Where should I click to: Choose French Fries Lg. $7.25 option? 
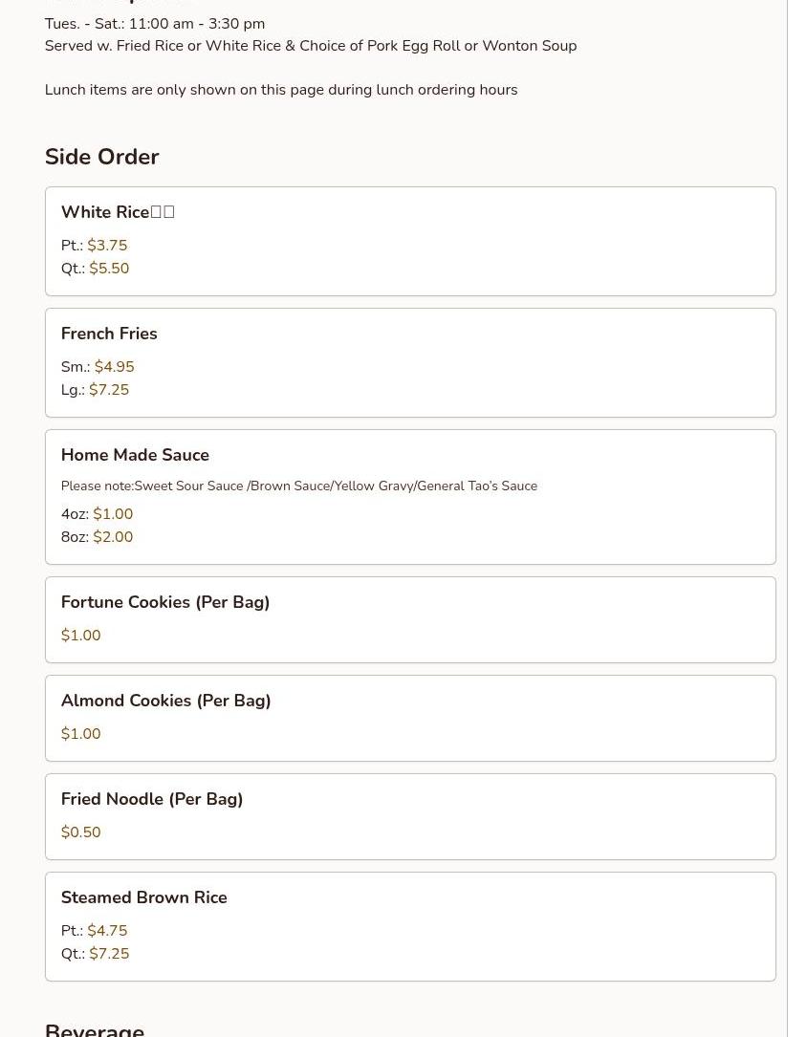[96, 390]
